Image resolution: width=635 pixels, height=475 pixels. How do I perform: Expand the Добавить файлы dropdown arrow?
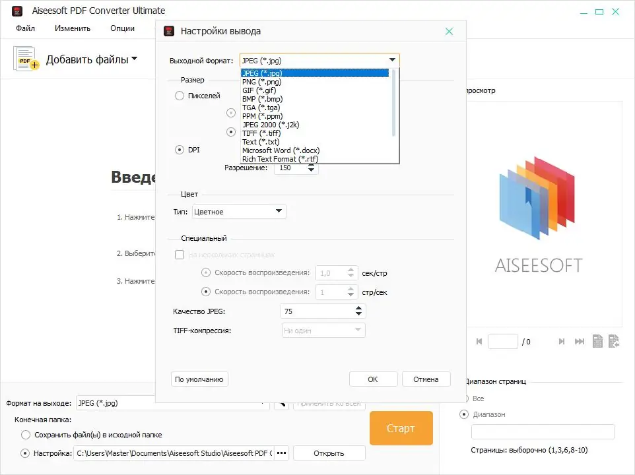[x=135, y=59]
